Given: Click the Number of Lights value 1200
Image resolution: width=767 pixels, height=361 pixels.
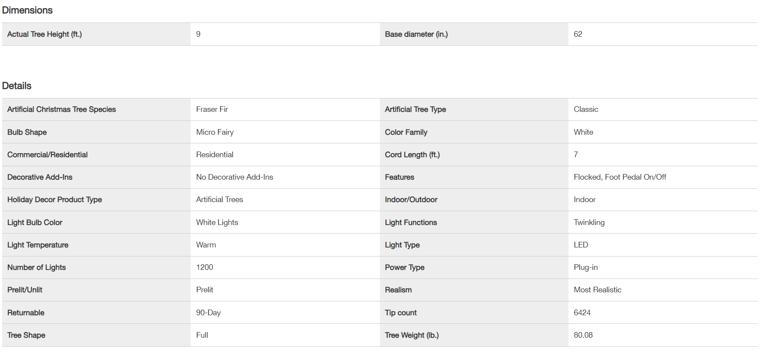Looking at the screenshot, I should tap(205, 267).
